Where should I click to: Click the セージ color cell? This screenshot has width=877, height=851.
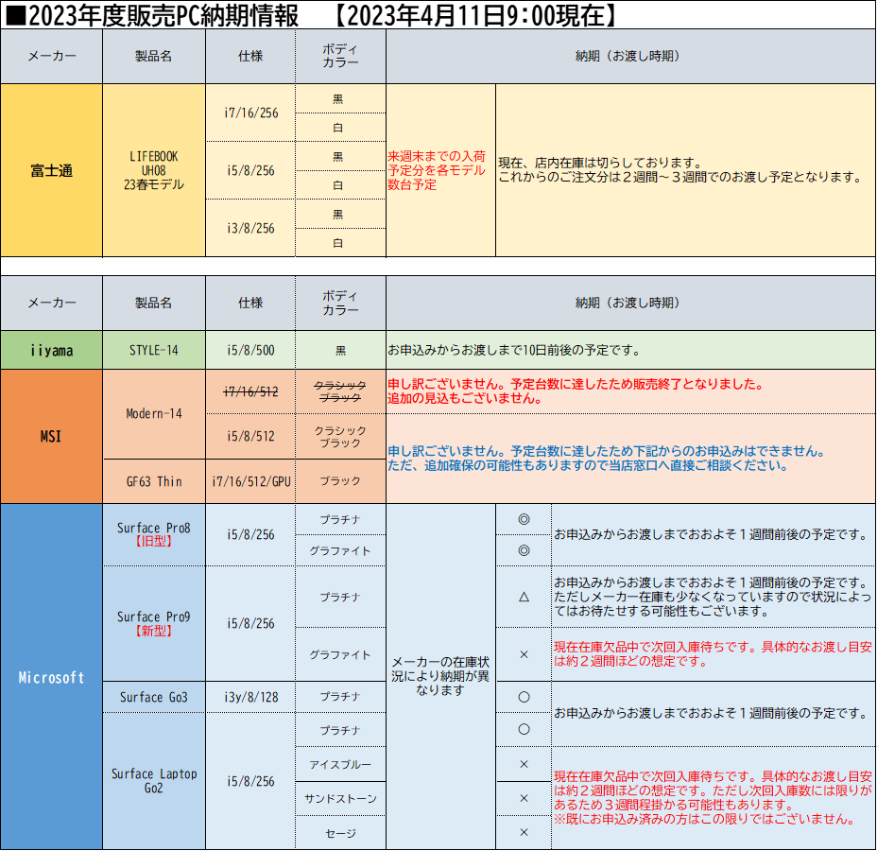click(x=340, y=833)
